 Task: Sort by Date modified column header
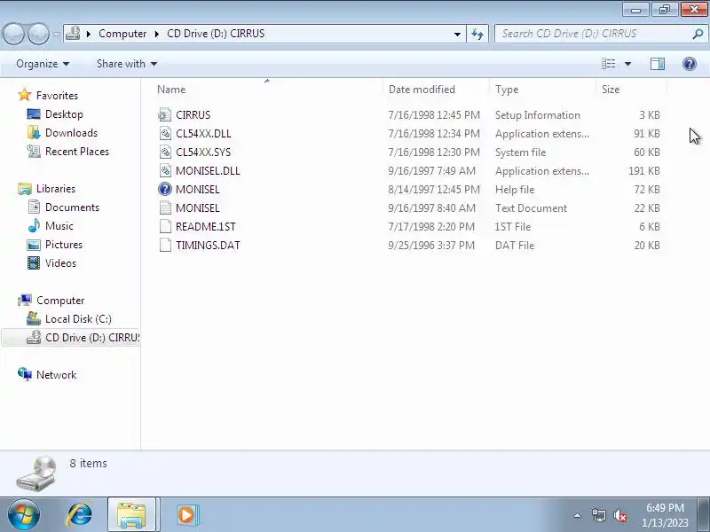(436, 90)
